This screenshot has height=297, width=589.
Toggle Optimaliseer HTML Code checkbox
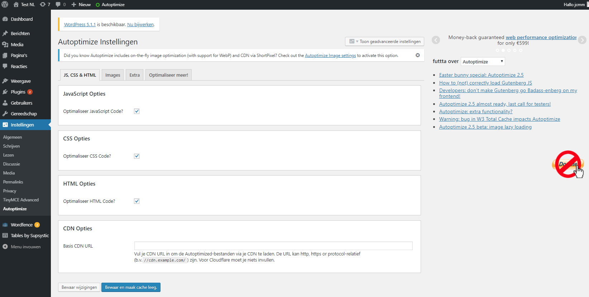tap(137, 201)
